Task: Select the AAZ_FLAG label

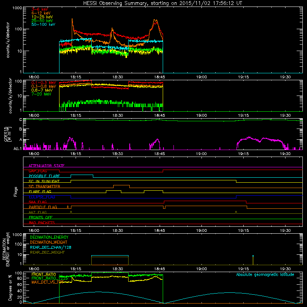Action: 38,212
